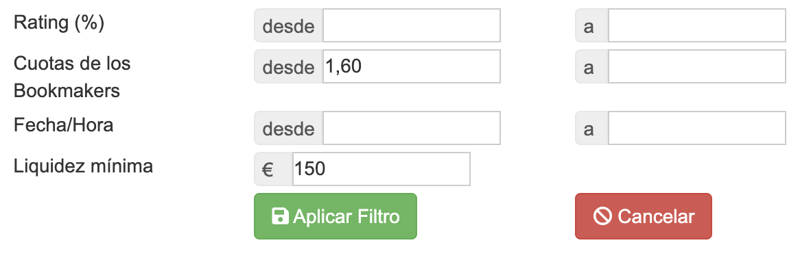Select the Fecha/Hora desde input

412,128
